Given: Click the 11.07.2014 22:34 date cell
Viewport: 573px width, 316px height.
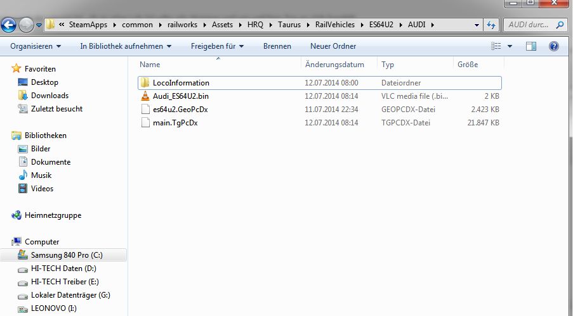Looking at the screenshot, I should coord(331,110).
